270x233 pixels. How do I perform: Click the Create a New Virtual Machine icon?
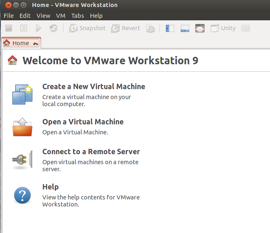pyautogui.click(x=22, y=94)
